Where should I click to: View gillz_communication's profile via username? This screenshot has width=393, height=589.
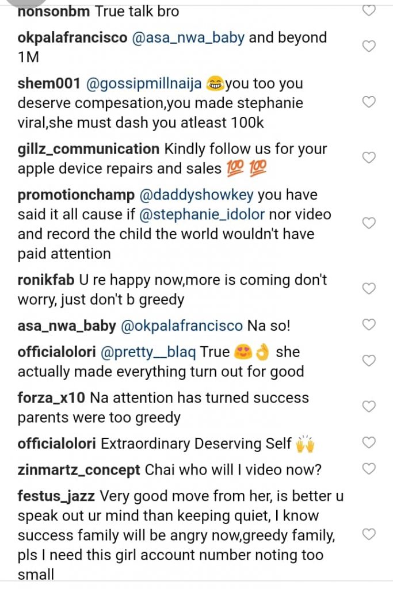(88, 149)
